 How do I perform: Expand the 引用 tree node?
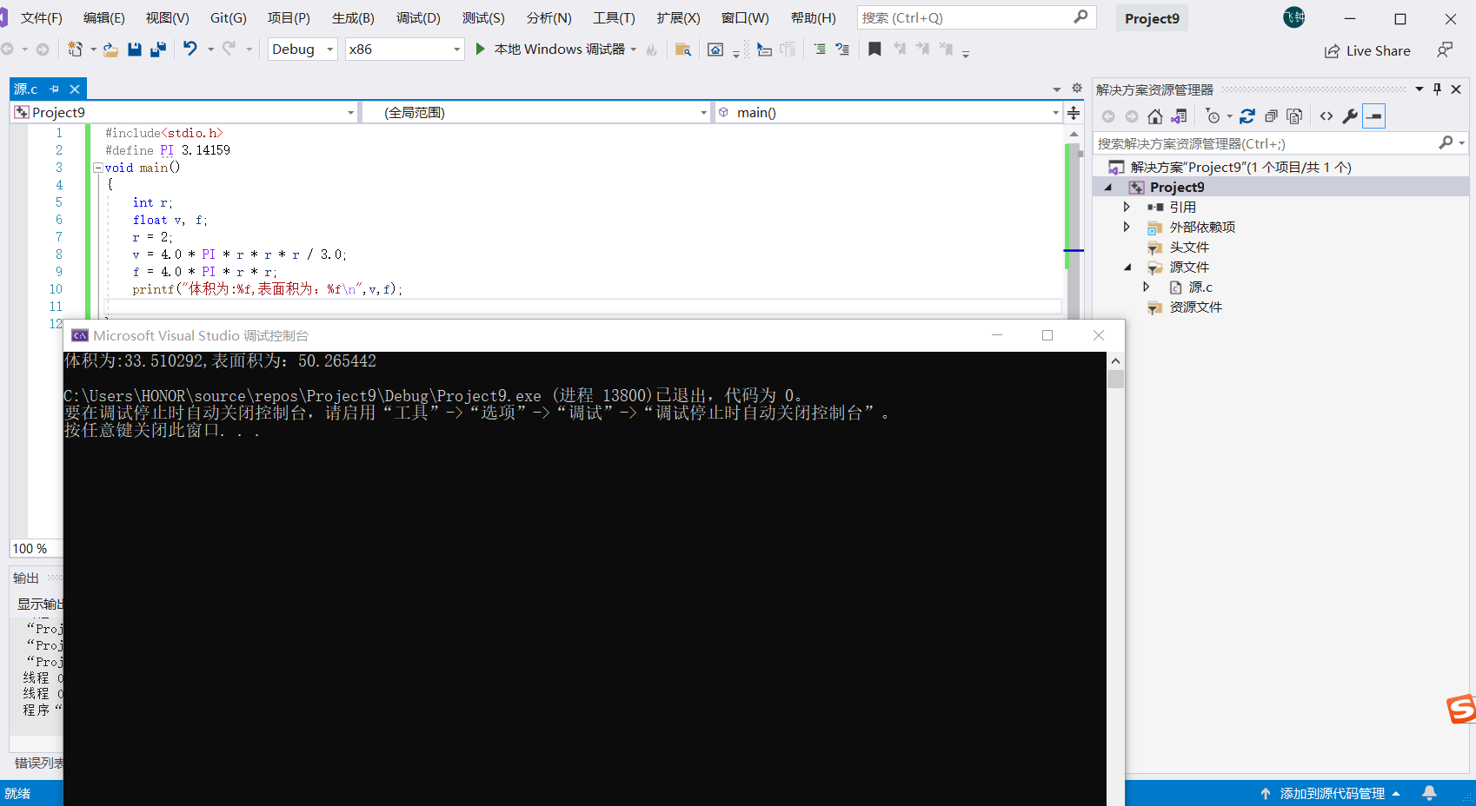click(x=1127, y=207)
